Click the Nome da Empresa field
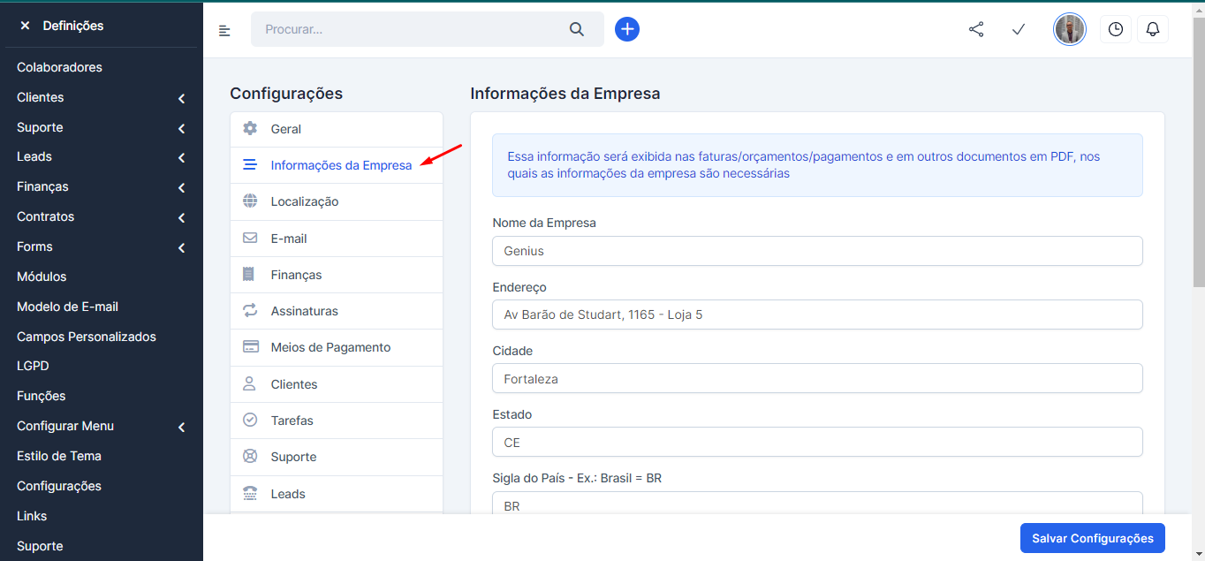This screenshot has height=561, width=1205. (817, 251)
